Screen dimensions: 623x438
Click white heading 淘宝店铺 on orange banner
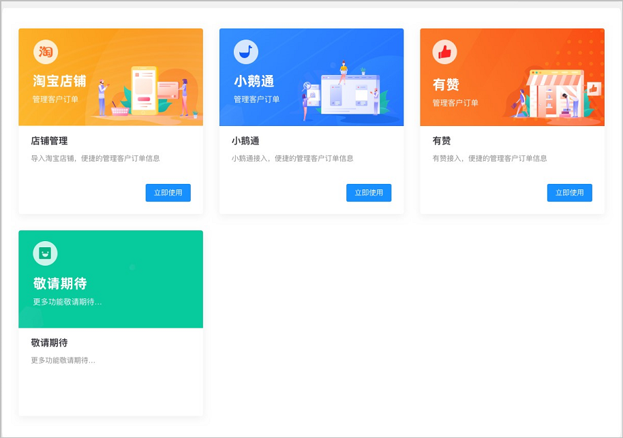pos(59,81)
